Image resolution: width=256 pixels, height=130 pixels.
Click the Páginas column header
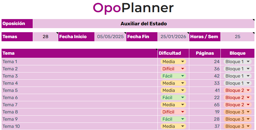pos(205,53)
